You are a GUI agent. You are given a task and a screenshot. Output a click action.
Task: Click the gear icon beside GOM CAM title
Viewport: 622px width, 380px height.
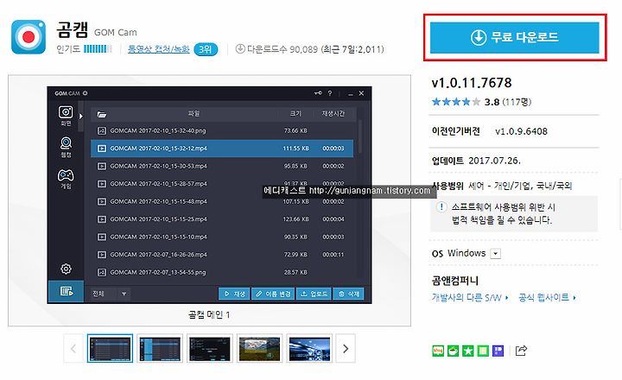86,93
